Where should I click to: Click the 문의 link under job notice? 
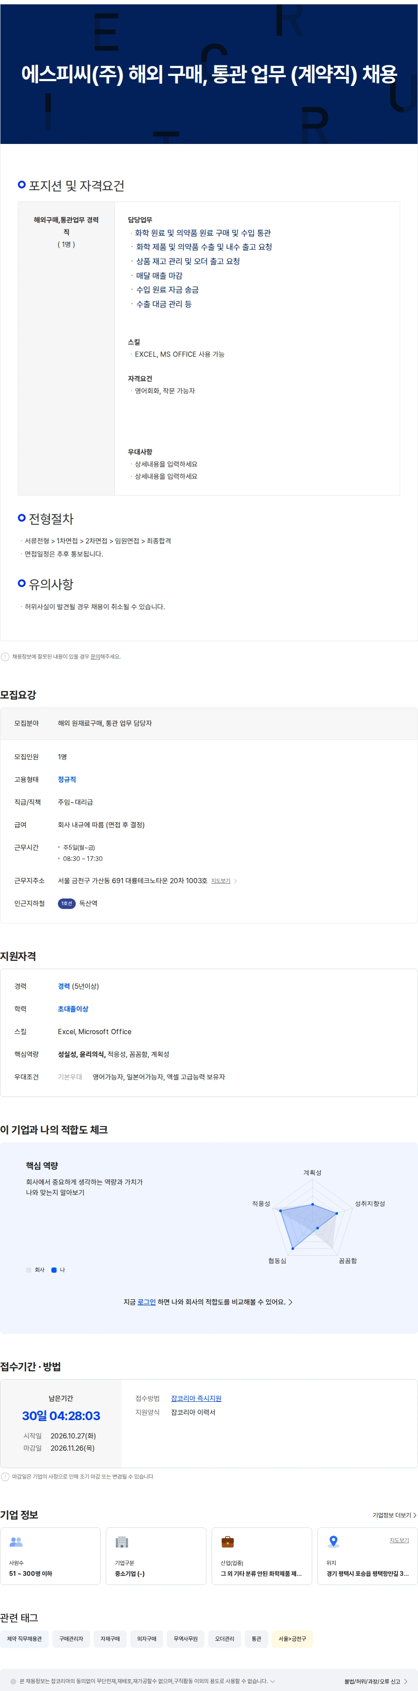(95, 656)
